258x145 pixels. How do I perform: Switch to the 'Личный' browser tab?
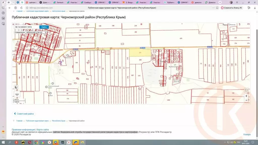click(59, 2)
